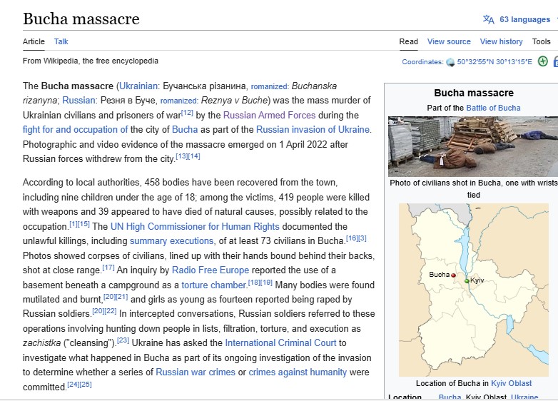558x401 pixels.
Task: Click the text From Wikipedia, the free encyclopedia
Action: point(91,61)
